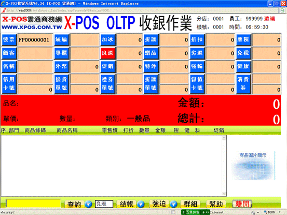The image size is (287, 215).
Task: Select the red 良退 return button
Action: (x=108, y=53)
